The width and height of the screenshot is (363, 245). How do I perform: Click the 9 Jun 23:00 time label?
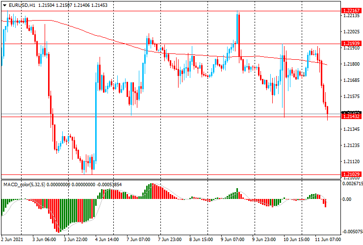click(x=264, y=240)
